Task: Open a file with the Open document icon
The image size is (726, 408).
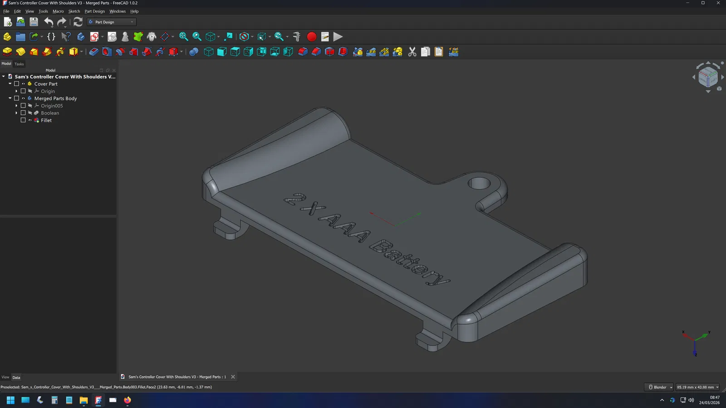Action: (20, 22)
